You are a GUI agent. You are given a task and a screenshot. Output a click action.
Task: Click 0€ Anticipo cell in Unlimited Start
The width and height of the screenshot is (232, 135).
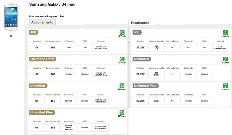pyautogui.click(x=37, y=74)
